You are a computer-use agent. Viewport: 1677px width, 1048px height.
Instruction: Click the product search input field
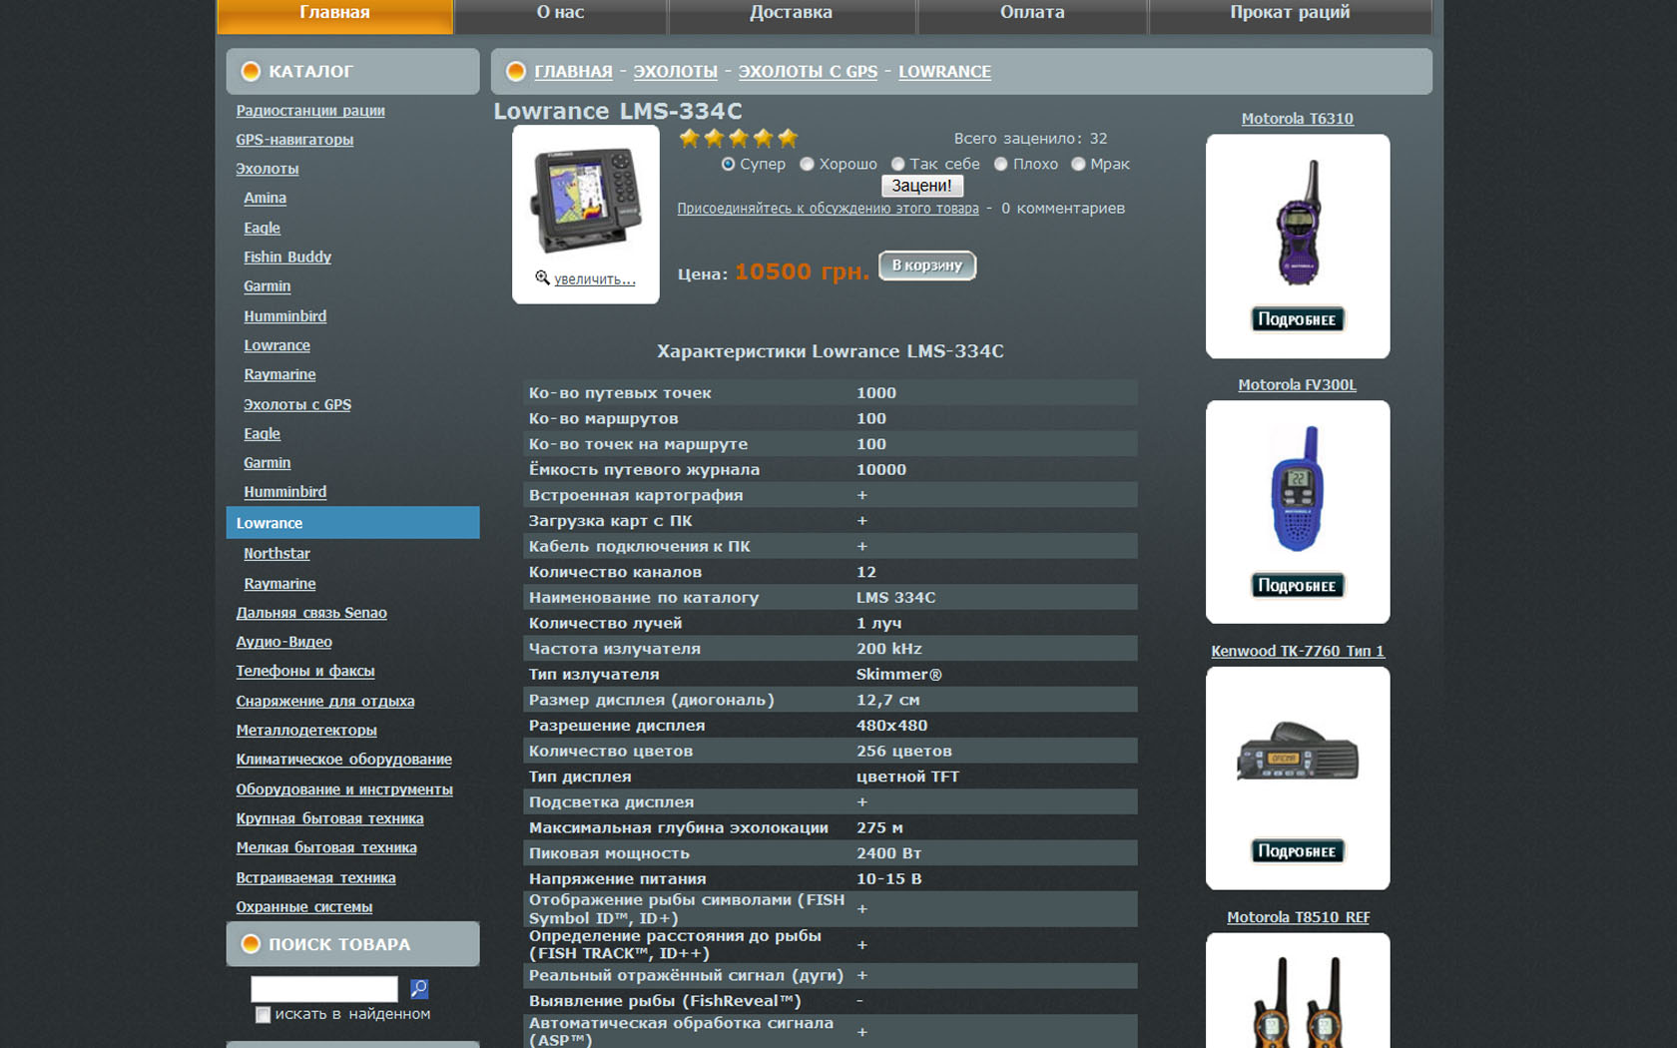click(x=324, y=988)
